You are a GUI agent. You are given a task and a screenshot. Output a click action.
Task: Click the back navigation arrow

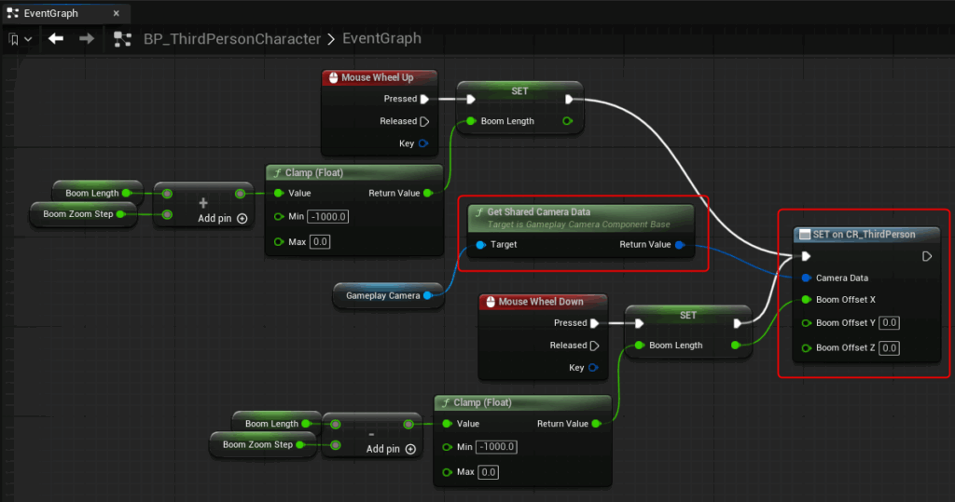(x=56, y=39)
